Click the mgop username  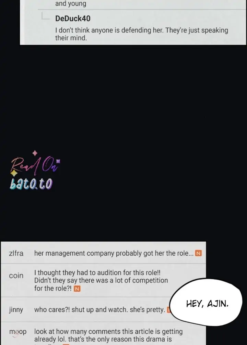[x=17, y=332]
